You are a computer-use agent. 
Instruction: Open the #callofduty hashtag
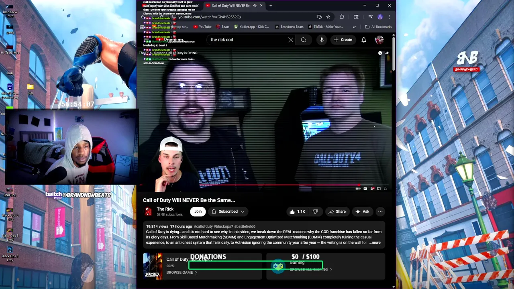point(203,226)
